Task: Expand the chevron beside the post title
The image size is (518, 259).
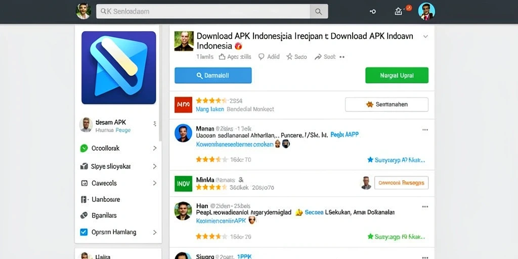Action: click(x=425, y=36)
